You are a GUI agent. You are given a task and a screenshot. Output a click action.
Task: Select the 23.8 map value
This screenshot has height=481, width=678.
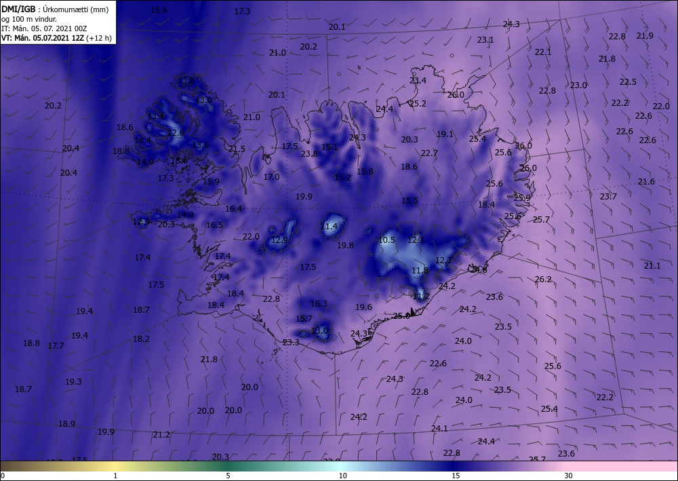click(310, 153)
